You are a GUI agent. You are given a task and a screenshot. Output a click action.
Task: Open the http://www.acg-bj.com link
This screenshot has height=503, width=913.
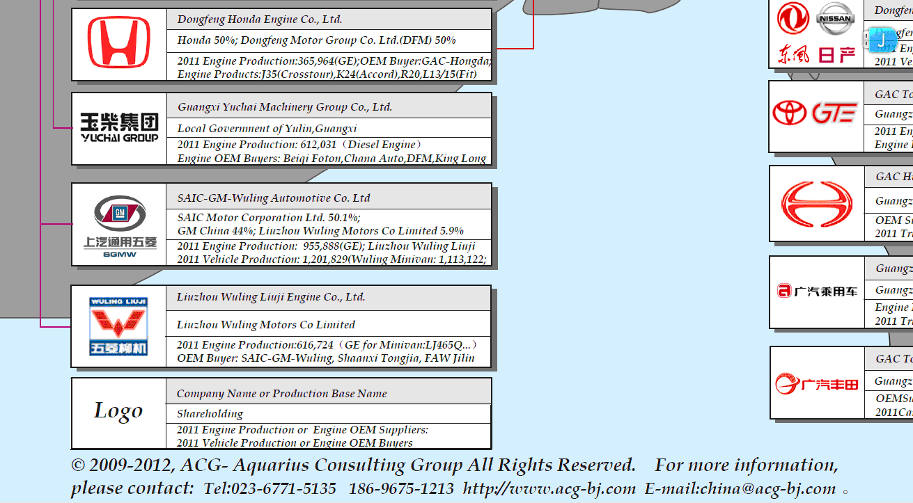pos(549,488)
